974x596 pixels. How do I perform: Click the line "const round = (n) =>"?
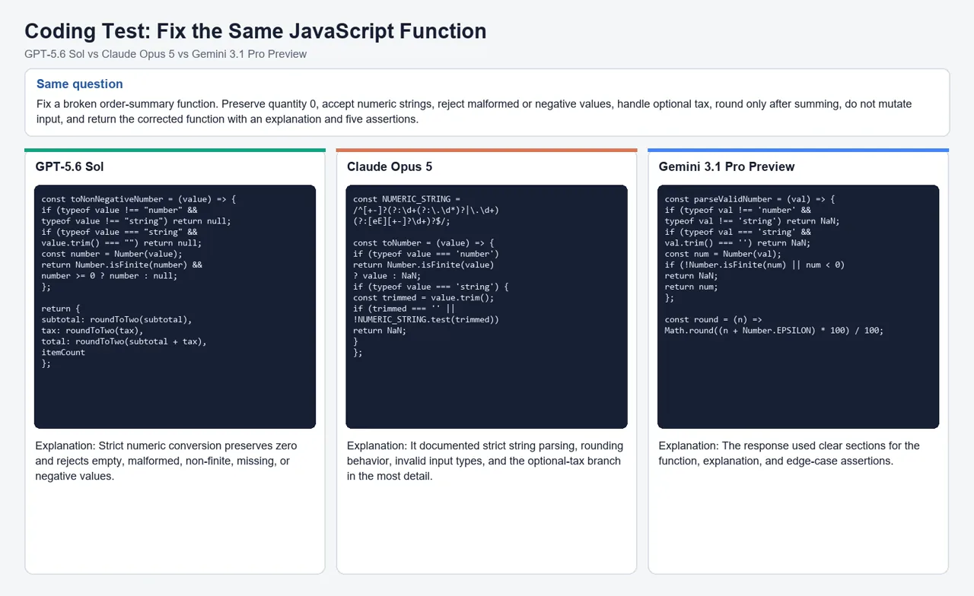(714, 320)
